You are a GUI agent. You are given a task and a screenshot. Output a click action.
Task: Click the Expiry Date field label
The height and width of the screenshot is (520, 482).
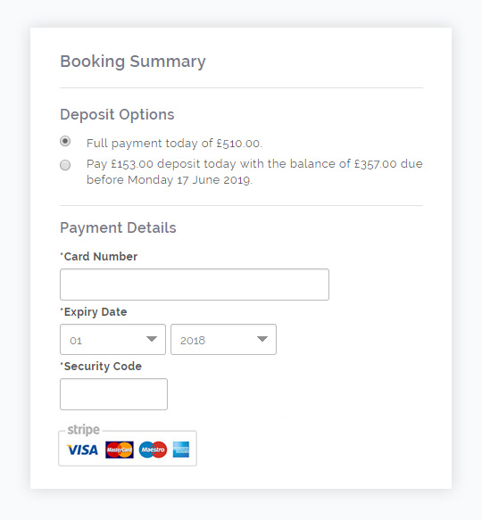pos(94,312)
